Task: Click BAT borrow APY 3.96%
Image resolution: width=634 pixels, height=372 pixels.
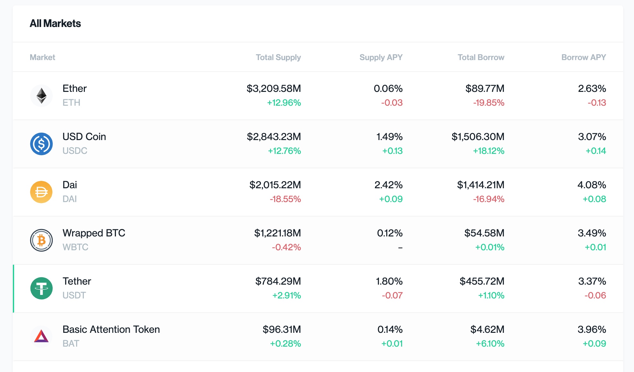Action: pos(592,329)
